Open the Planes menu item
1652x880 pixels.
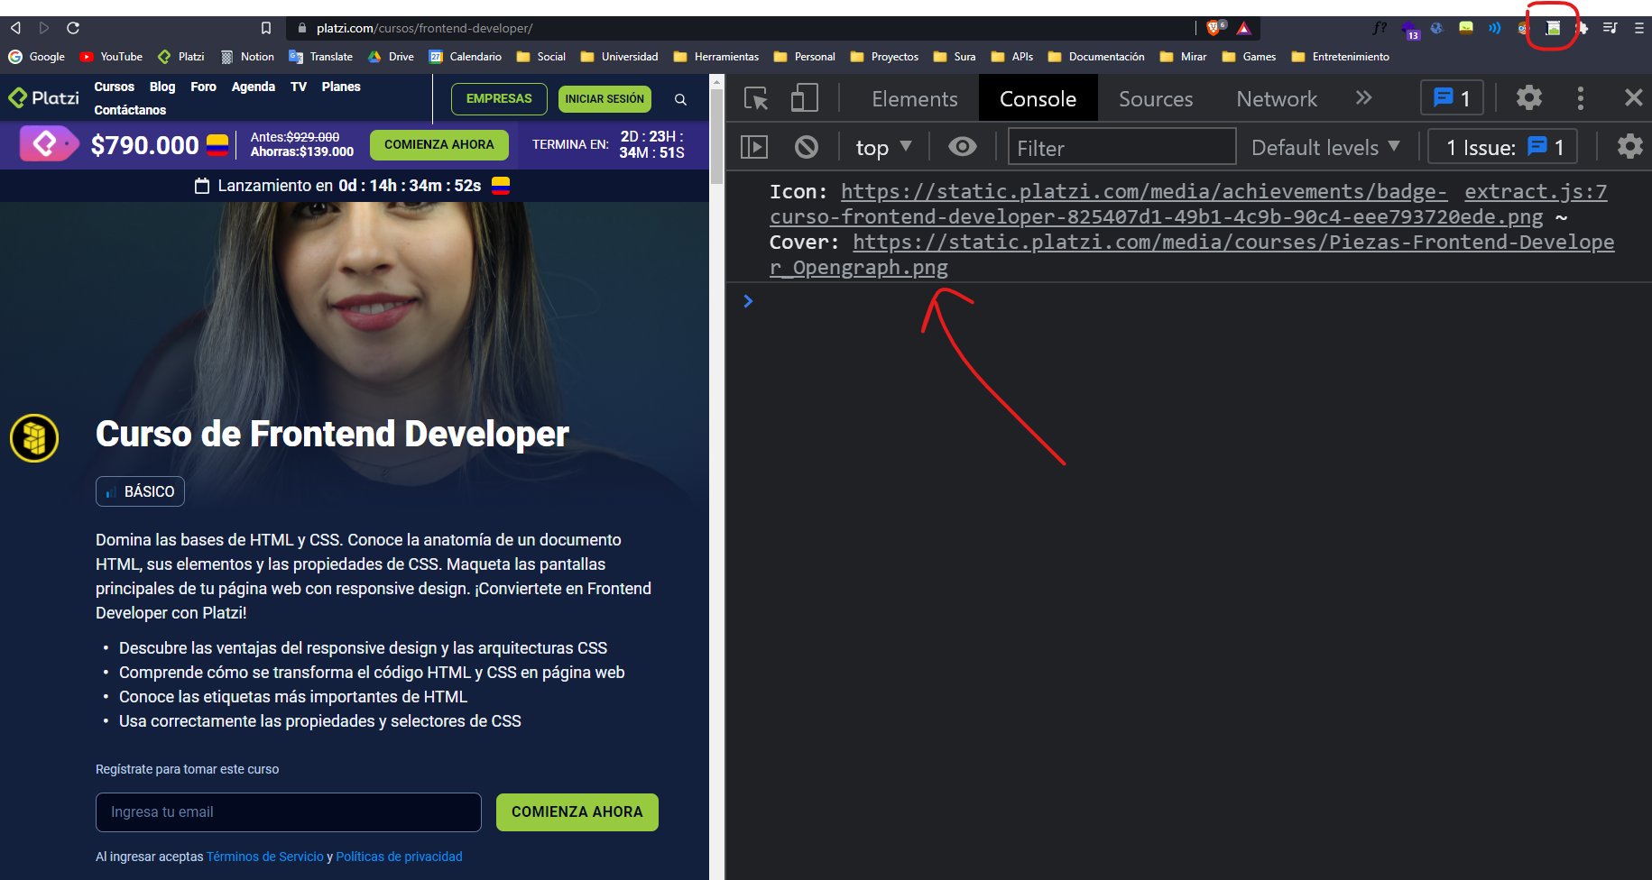point(341,87)
